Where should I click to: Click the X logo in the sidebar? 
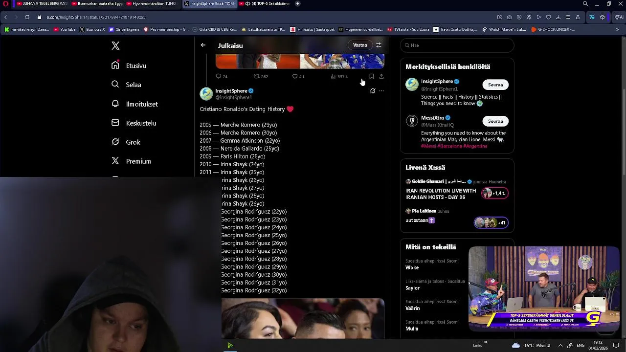pyautogui.click(x=115, y=45)
